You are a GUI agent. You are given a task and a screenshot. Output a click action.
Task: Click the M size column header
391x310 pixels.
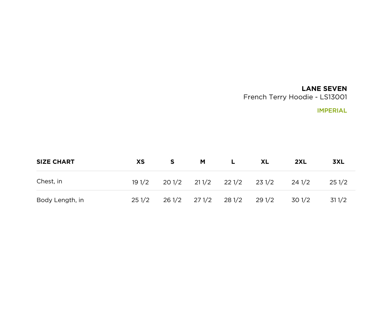click(x=203, y=162)
